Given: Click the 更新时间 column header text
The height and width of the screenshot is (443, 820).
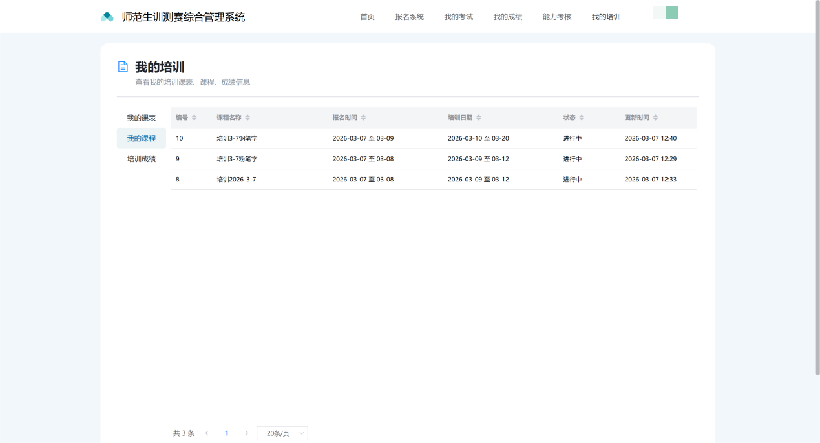Looking at the screenshot, I should pyautogui.click(x=637, y=118).
